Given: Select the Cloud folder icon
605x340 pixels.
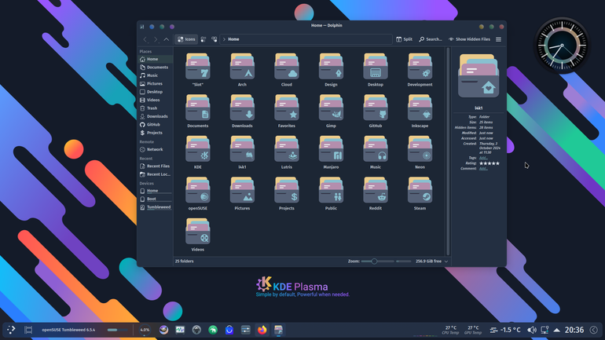Looking at the screenshot, I should tap(286, 67).
